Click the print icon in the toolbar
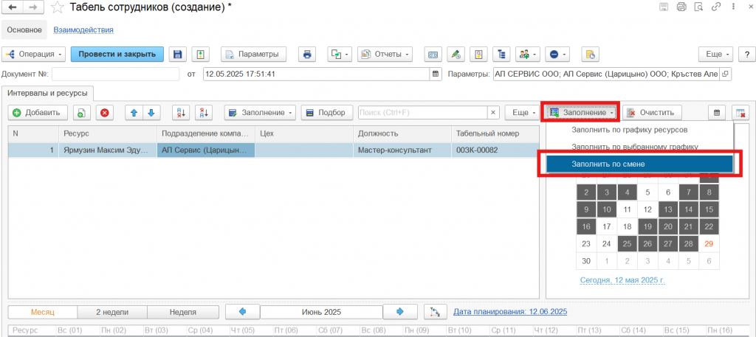The image size is (756, 337). coord(308,55)
